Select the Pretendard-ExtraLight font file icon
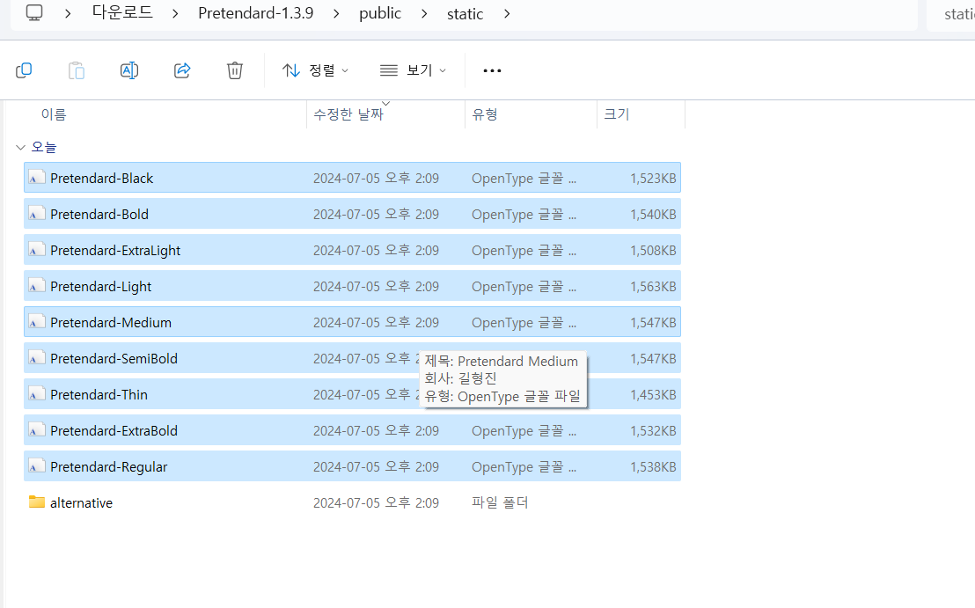Image resolution: width=975 pixels, height=608 pixels. click(x=37, y=250)
